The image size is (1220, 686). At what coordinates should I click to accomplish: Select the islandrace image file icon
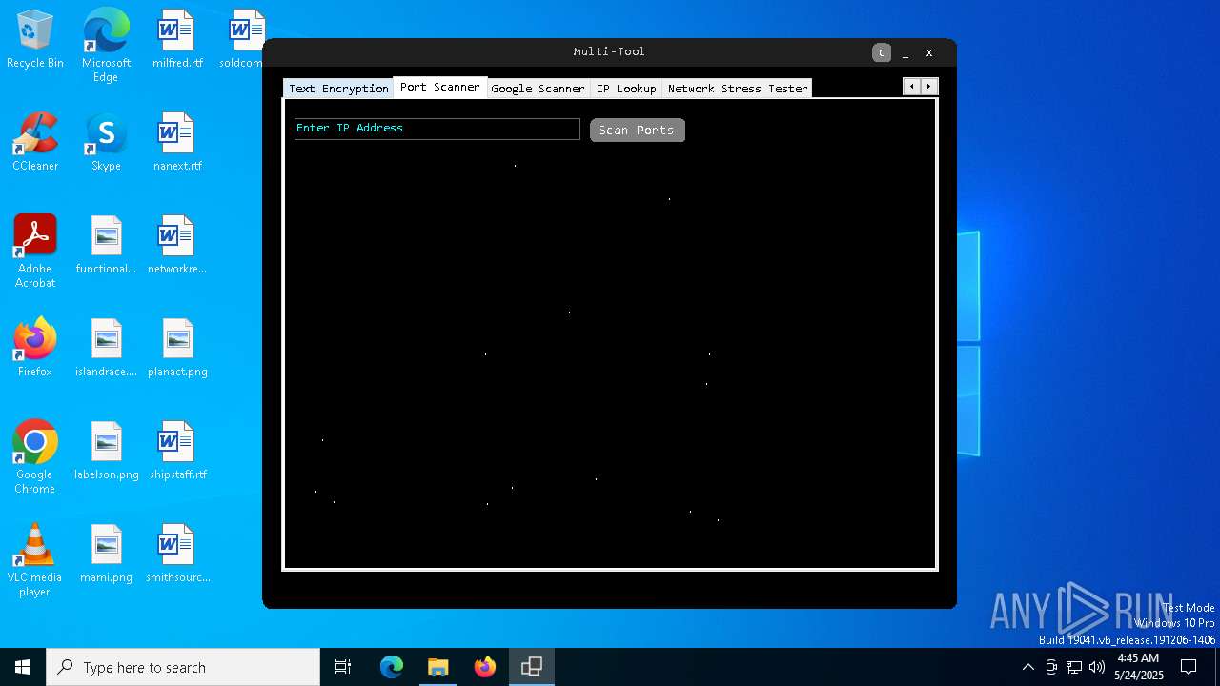pyautogui.click(x=106, y=349)
